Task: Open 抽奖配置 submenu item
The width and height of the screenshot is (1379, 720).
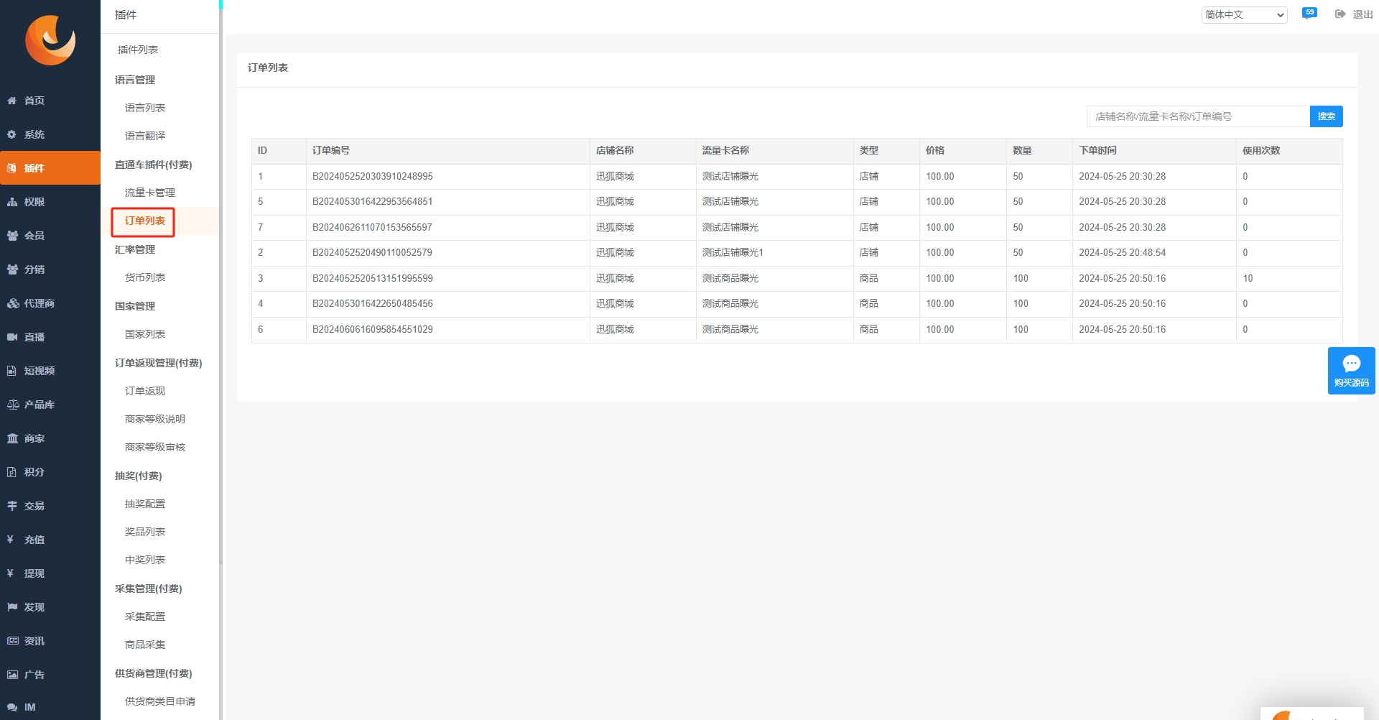Action: click(x=145, y=504)
